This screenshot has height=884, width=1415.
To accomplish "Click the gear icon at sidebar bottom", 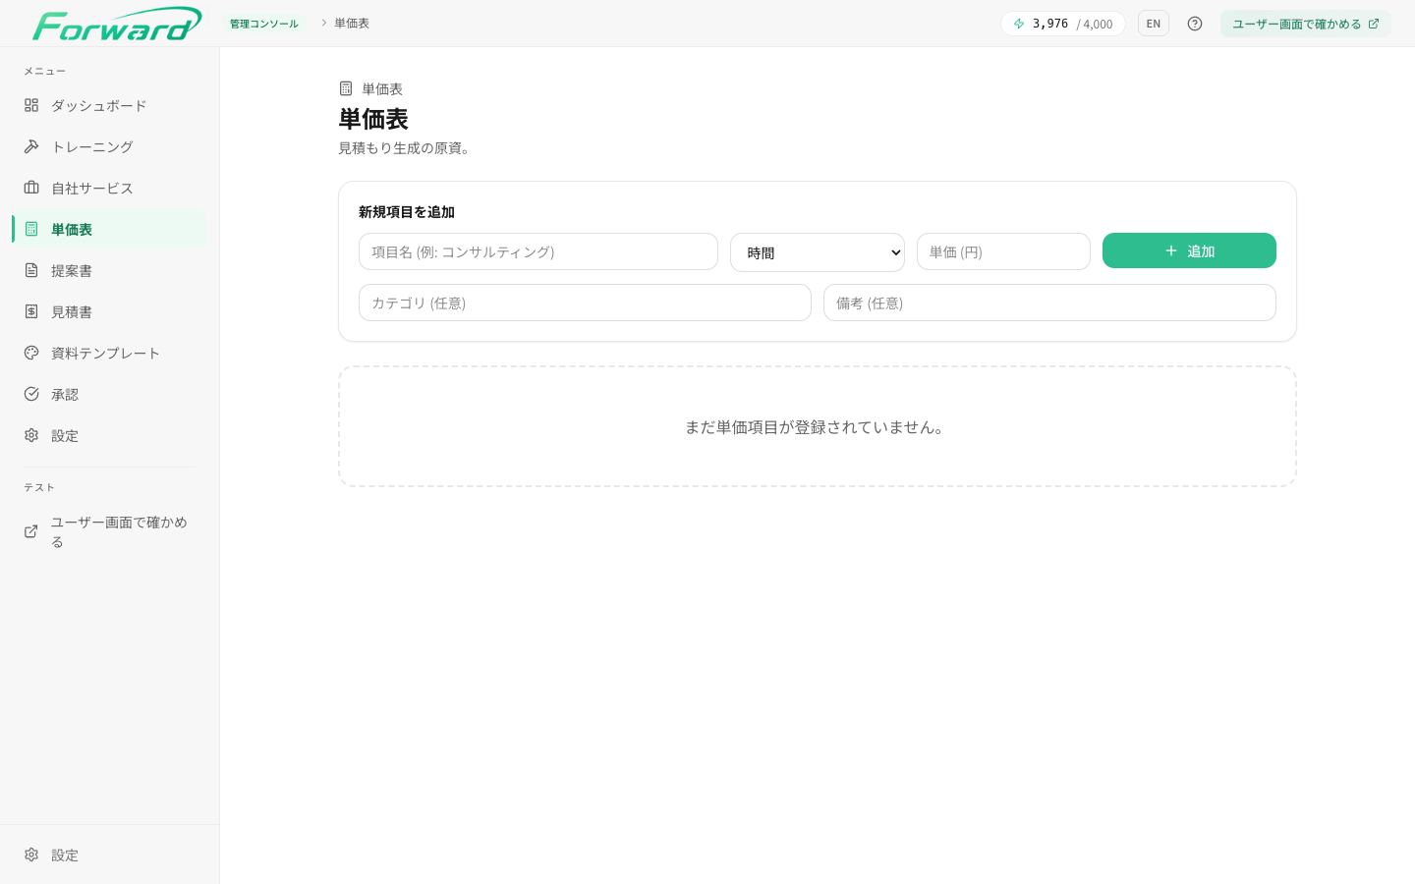I will pyautogui.click(x=31, y=855).
